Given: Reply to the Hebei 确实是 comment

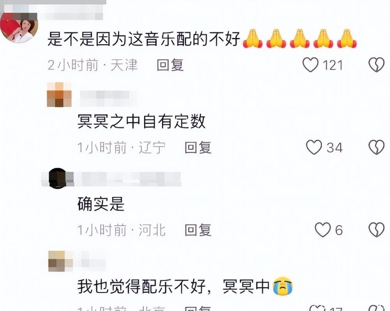Looking at the screenshot, I should (x=198, y=230).
